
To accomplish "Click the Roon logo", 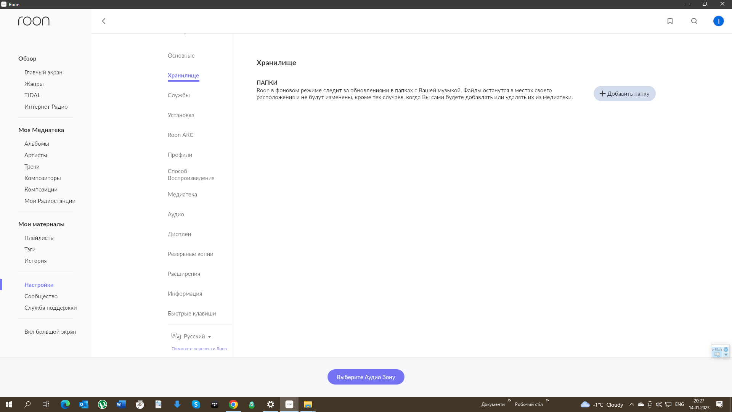I will [x=34, y=21].
